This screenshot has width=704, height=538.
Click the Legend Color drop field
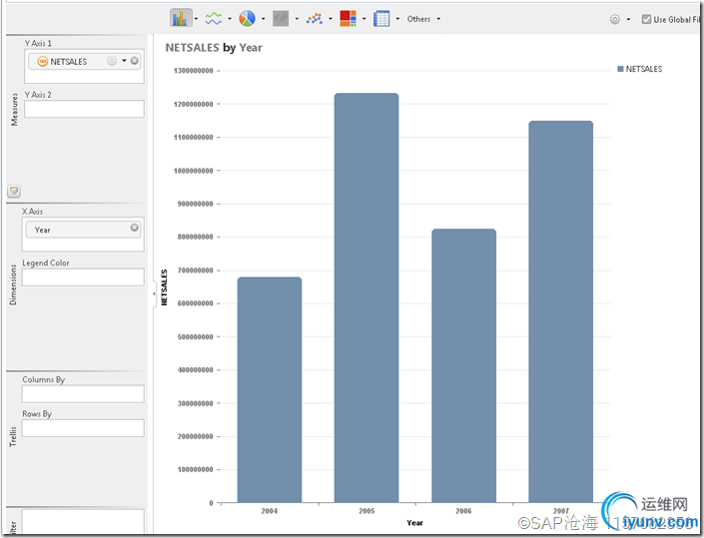coord(83,277)
